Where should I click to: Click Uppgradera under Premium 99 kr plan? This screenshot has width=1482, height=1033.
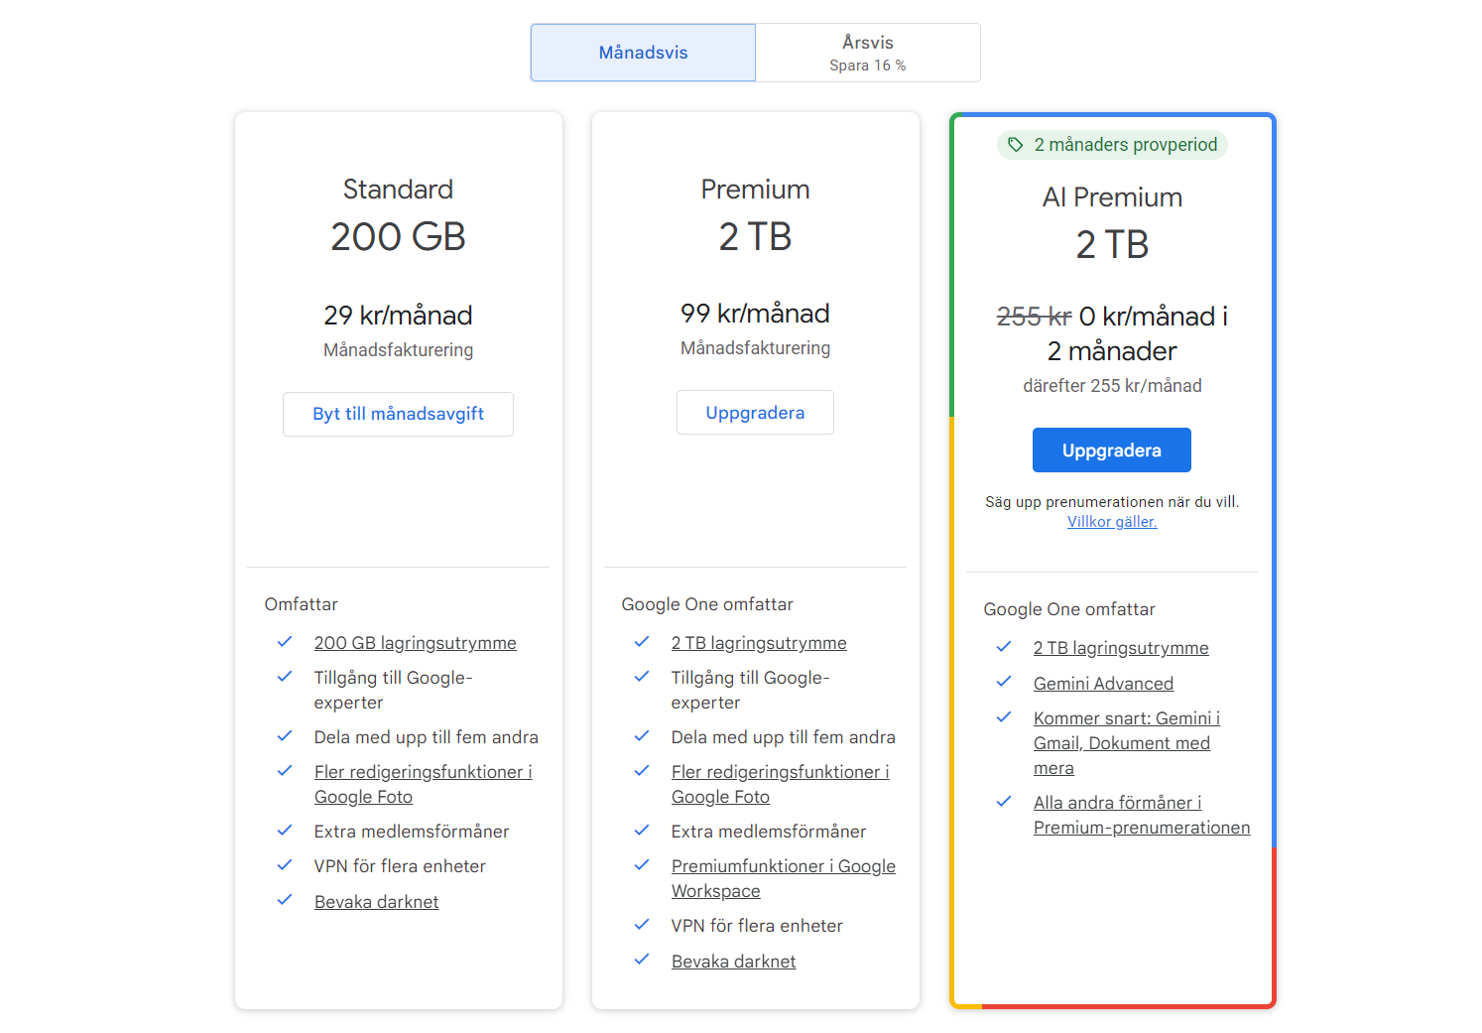click(755, 413)
